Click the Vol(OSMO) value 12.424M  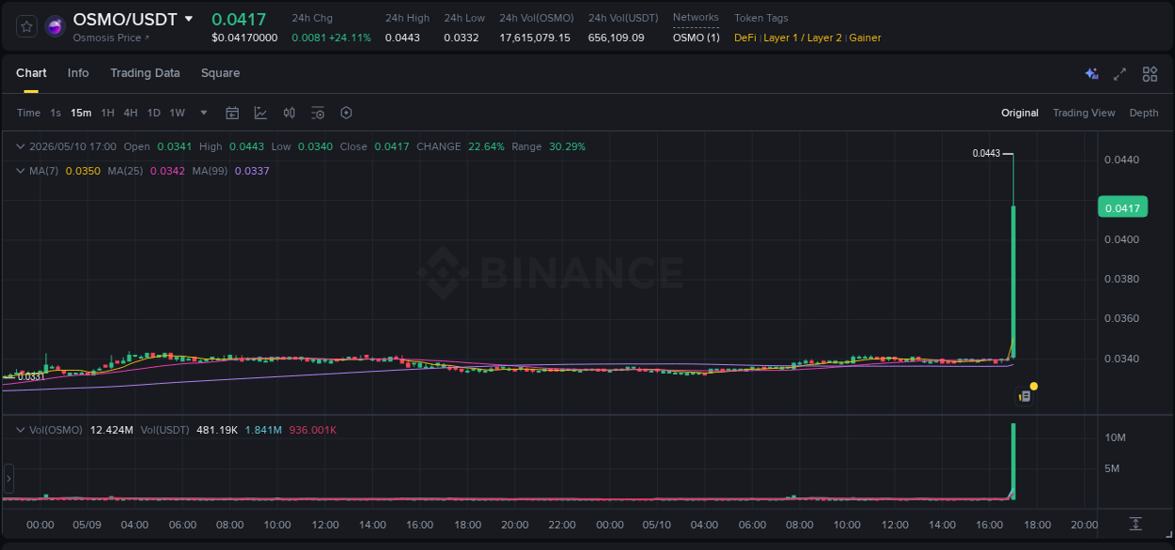[x=112, y=430]
